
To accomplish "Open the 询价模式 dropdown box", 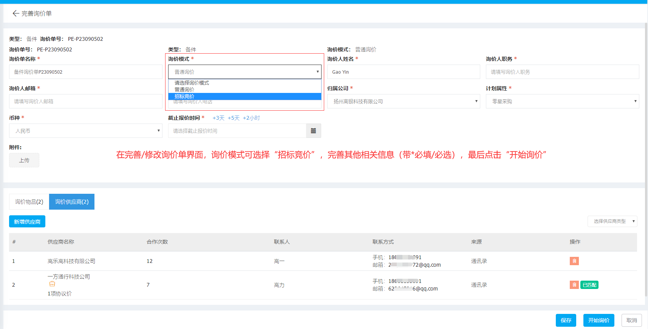I will point(245,72).
